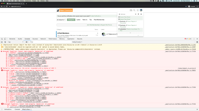Clear the console
Image resolution: width=199 pixels, height=111 pixels.
pyautogui.click(x=5, y=42)
